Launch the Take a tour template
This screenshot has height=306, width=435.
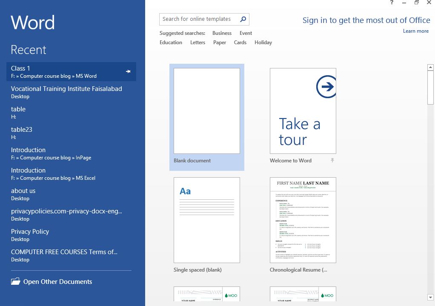click(x=303, y=110)
